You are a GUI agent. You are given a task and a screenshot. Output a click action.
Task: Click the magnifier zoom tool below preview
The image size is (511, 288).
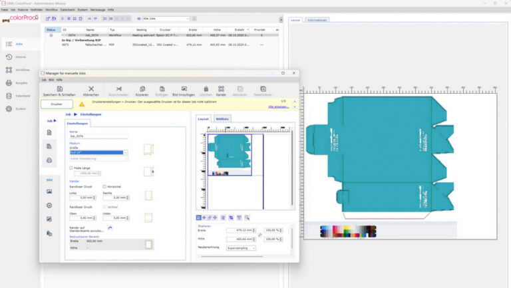click(x=247, y=217)
